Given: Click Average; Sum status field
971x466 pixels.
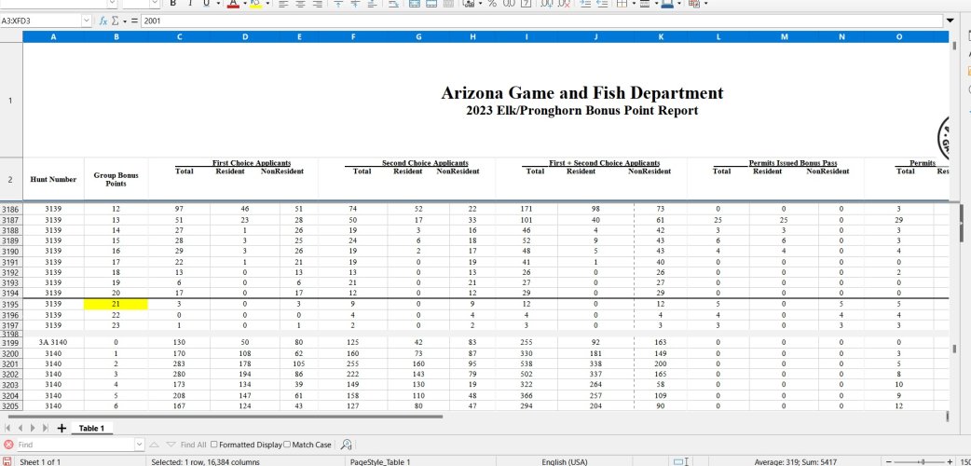Looking at the screenshot, I should [794, 461].
